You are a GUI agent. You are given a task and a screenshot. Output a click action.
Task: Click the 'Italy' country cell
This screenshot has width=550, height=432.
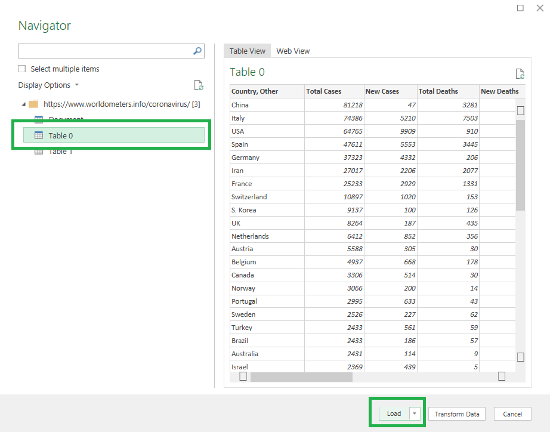tap(267, 118)
